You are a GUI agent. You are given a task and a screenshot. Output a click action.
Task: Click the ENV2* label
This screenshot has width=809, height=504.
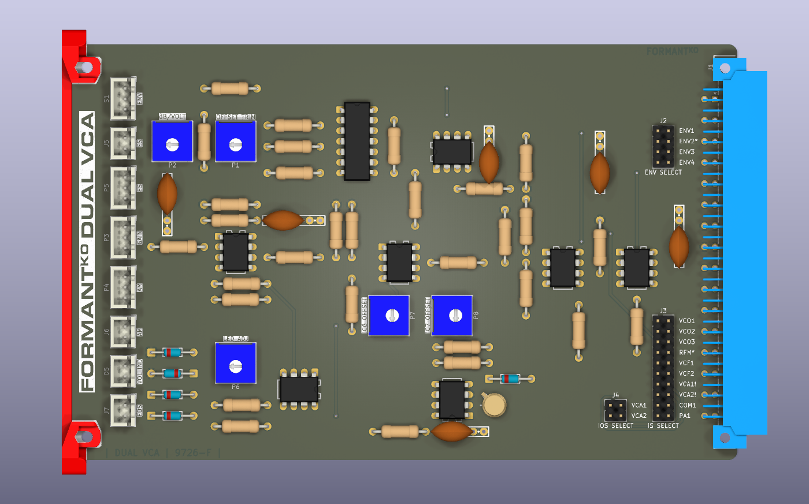[688, 142]
